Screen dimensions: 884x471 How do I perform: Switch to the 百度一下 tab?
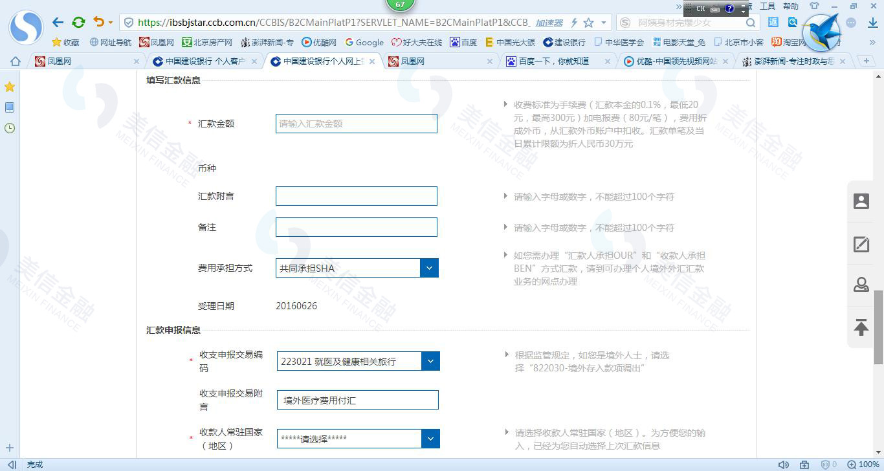tap(553, 60)
